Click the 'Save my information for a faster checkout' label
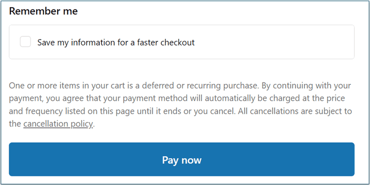 pos(115,43)
